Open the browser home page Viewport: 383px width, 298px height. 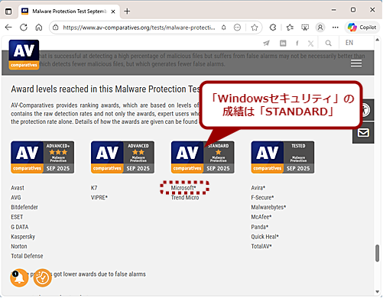[39, 28]
